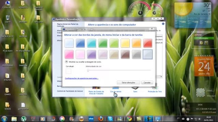Screen dimensions: 218x122
Task: Launch Firefox from the taskbar
Action: coord(100,119)
